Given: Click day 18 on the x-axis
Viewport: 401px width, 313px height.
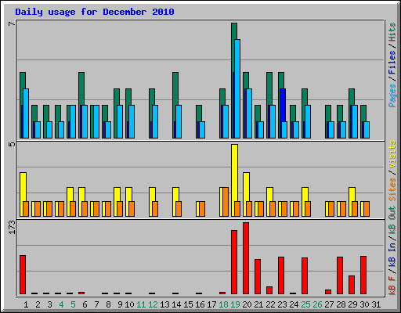Looking at the screenshot, I should tap(223, 304).
